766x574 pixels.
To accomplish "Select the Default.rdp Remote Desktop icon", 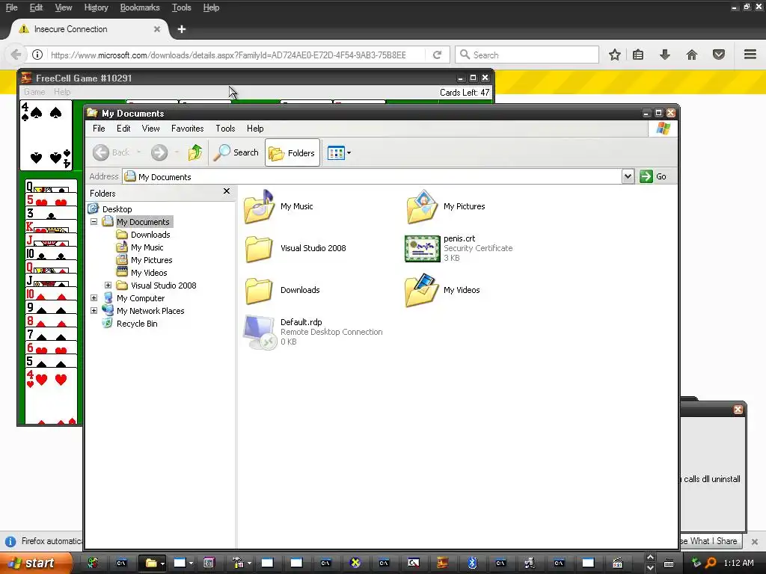I will pyautogui.click(x=259, y=332).
